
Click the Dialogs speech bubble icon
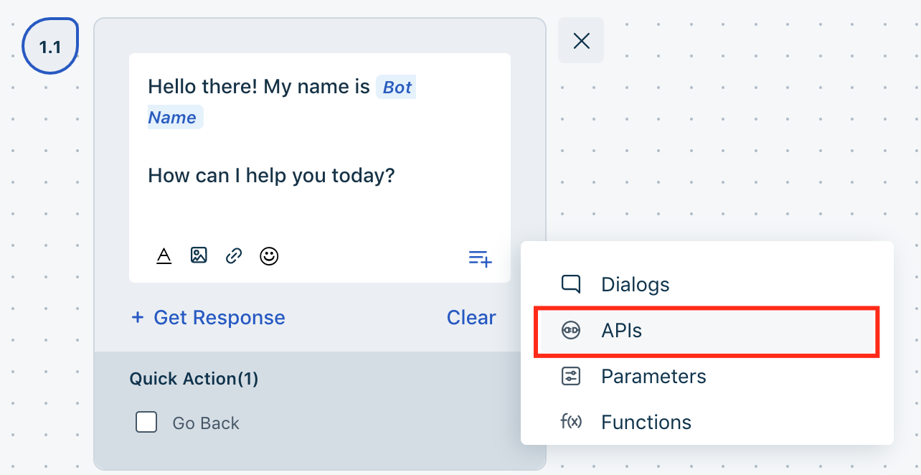(x=572, y=284)
